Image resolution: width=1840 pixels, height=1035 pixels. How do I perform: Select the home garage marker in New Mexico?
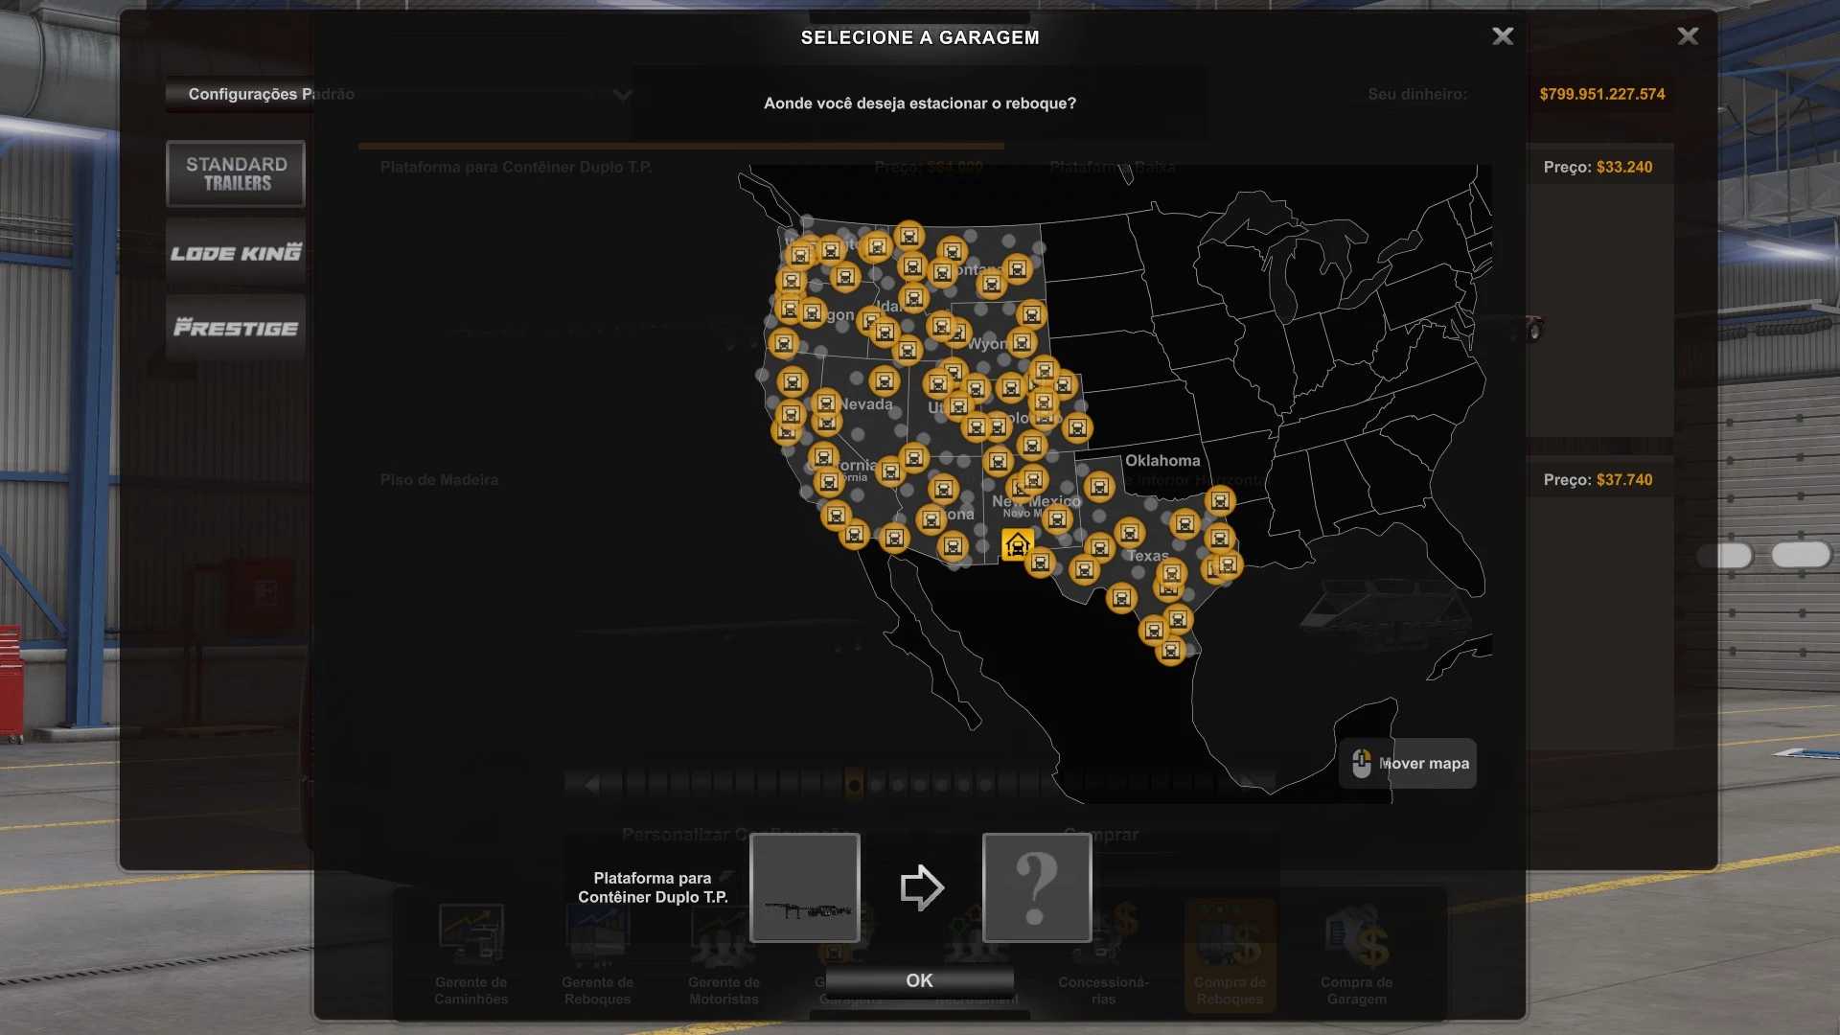coord(1017,545)
